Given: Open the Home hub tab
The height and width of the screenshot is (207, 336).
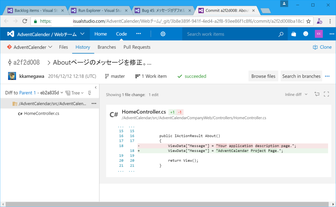Looking at the screenshot, I should [x=100, y=34].
